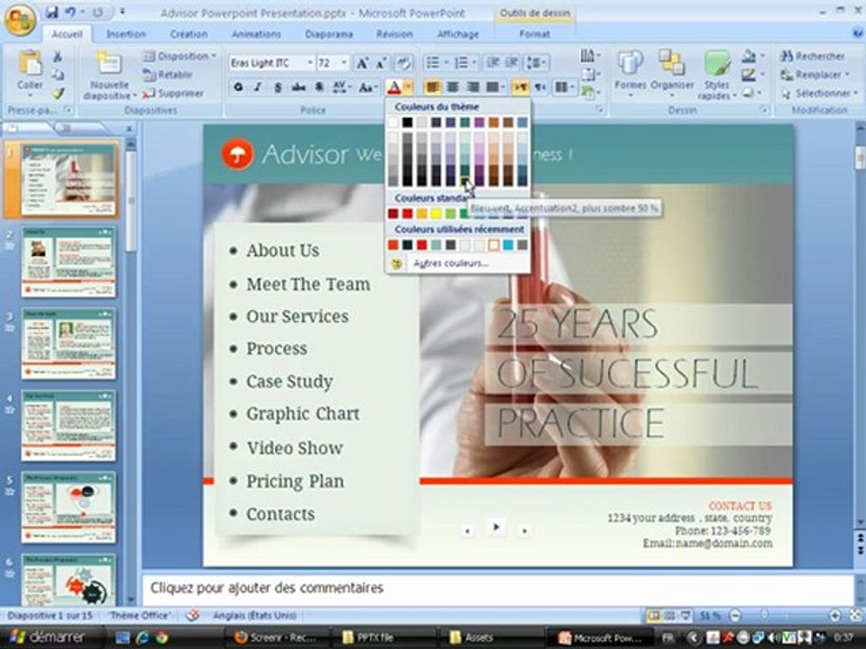Click Autres couleurs… option
866x649 pixels.
click(451, 263)
